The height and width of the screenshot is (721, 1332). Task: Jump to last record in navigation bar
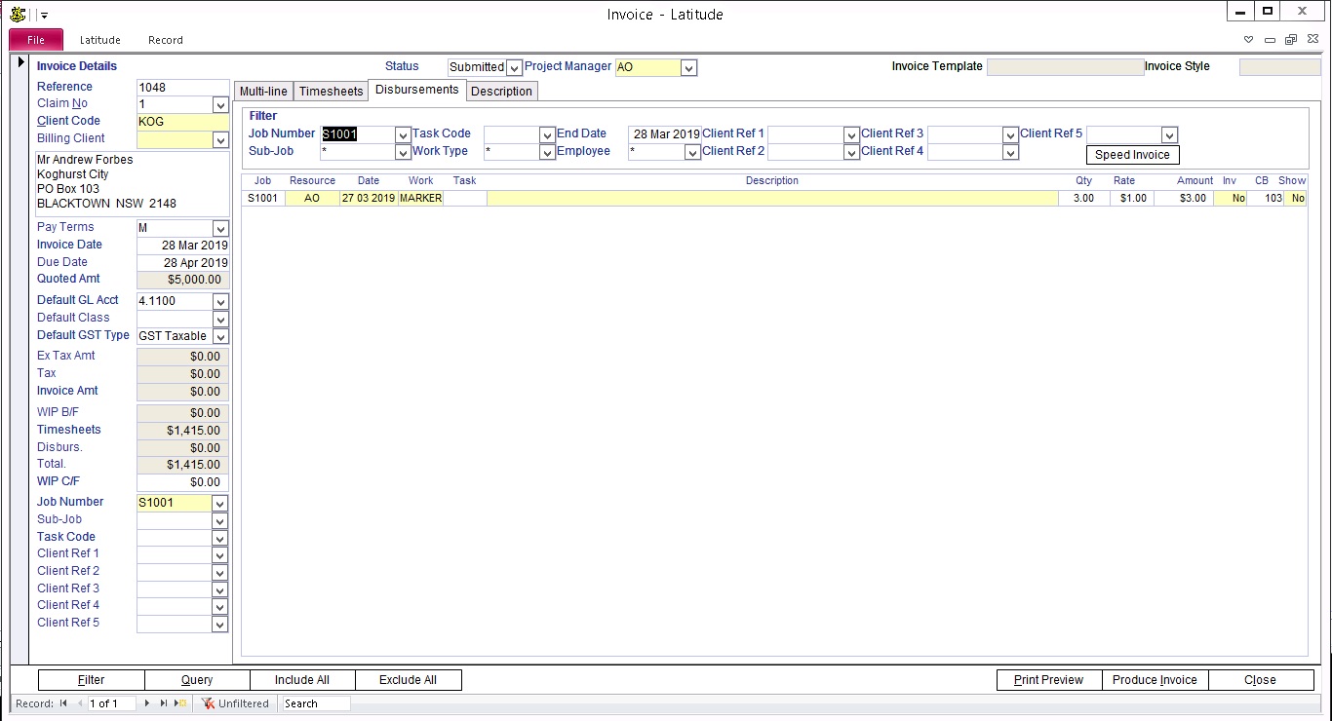click(164, 703)
